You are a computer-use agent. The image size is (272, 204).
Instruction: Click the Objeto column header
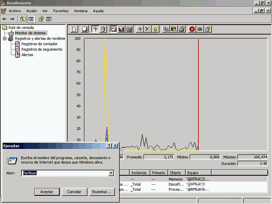click(176, 173)
